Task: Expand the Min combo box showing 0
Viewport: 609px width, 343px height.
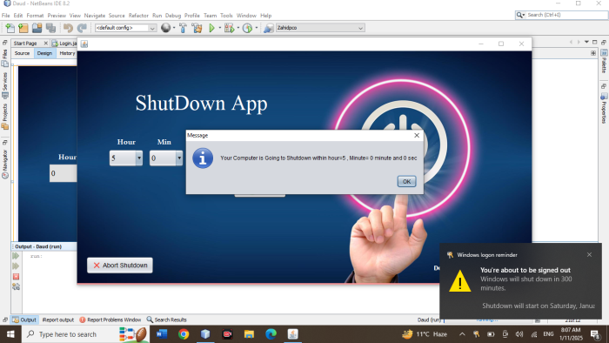Action: pyautogui.click(x=178, y=158)
